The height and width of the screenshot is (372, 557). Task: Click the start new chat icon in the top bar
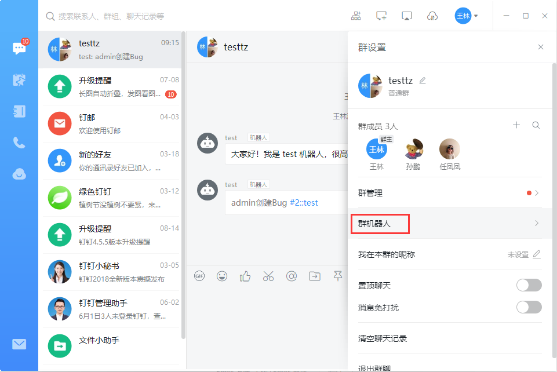381,16
